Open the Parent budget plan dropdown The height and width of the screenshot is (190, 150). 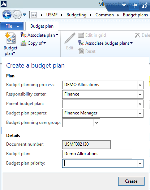(140, 104)
